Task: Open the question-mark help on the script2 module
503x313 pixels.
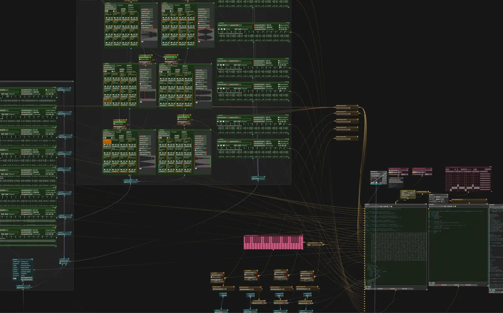Action: [453, 206]
